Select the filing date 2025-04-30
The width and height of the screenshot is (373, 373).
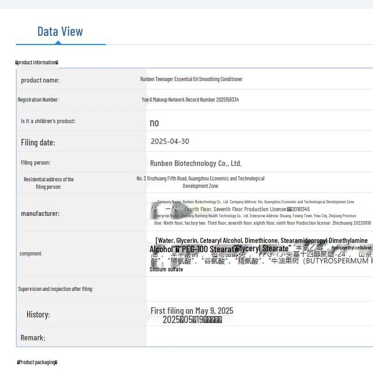170,141
